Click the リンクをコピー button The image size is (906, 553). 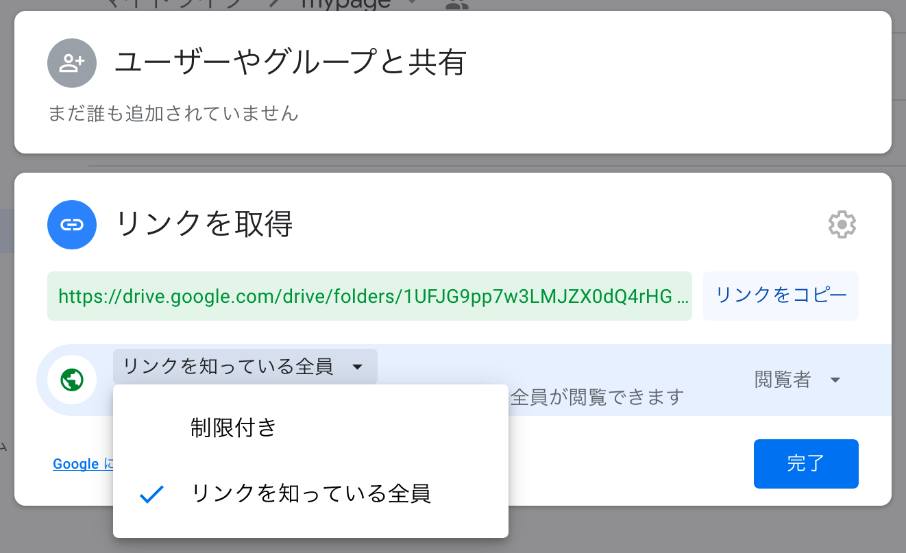[781, 295]
